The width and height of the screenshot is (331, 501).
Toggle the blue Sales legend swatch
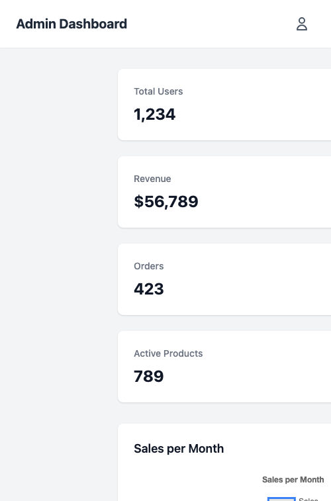point(281,499)
